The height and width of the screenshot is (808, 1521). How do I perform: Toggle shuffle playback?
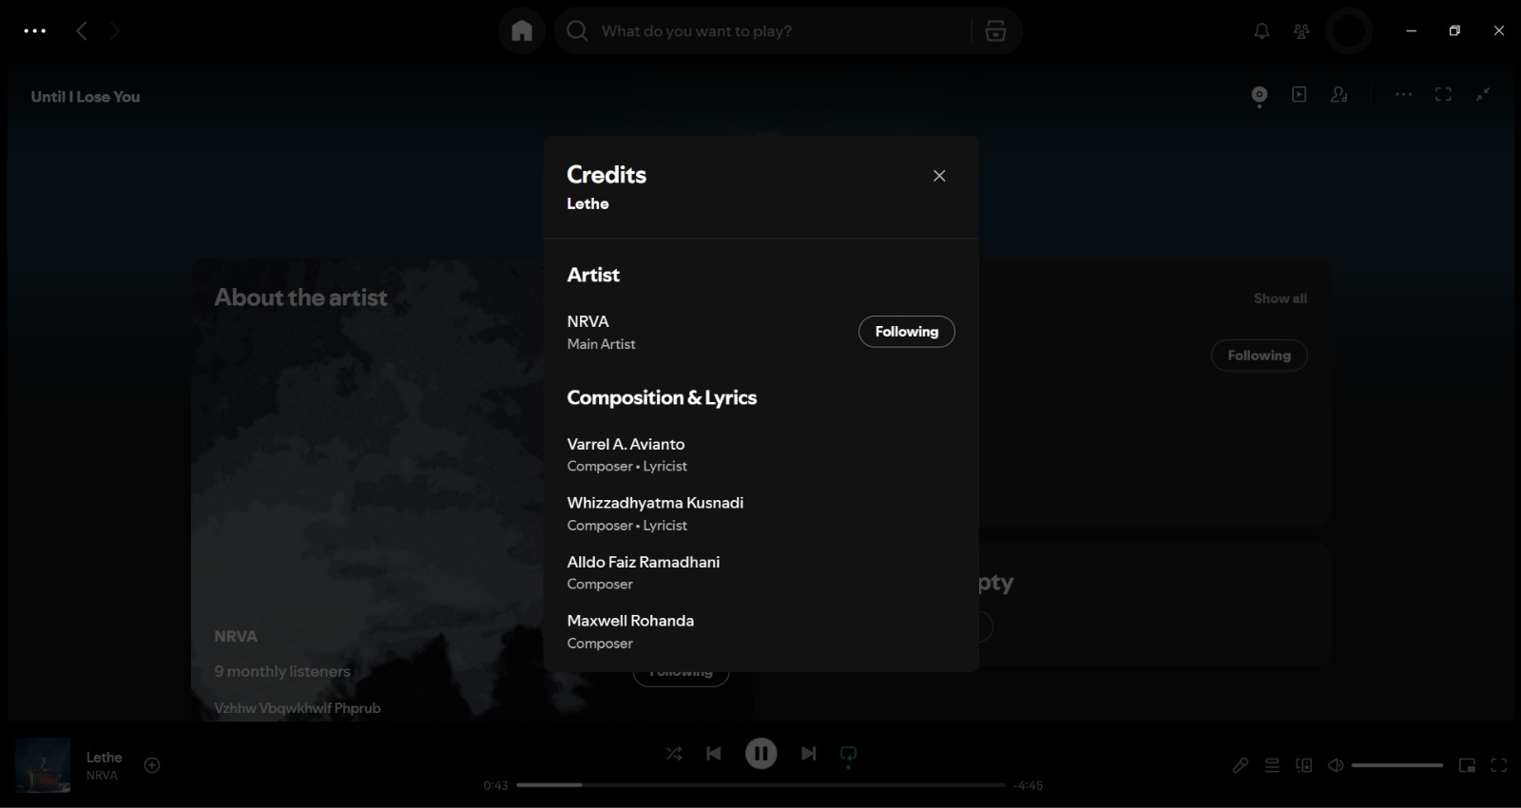(674, 754)
